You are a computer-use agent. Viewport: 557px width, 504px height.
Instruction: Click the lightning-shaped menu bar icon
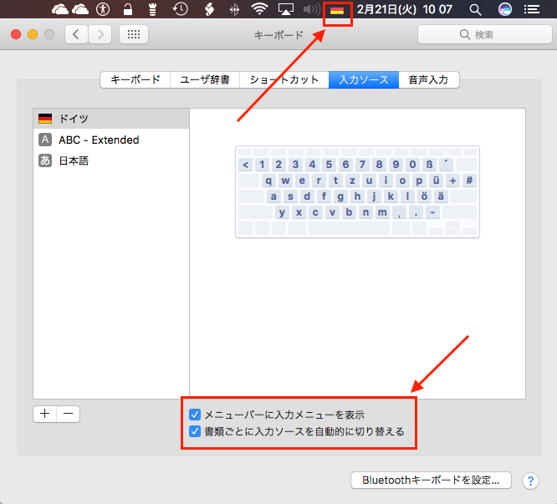click(x=210, y=9)
